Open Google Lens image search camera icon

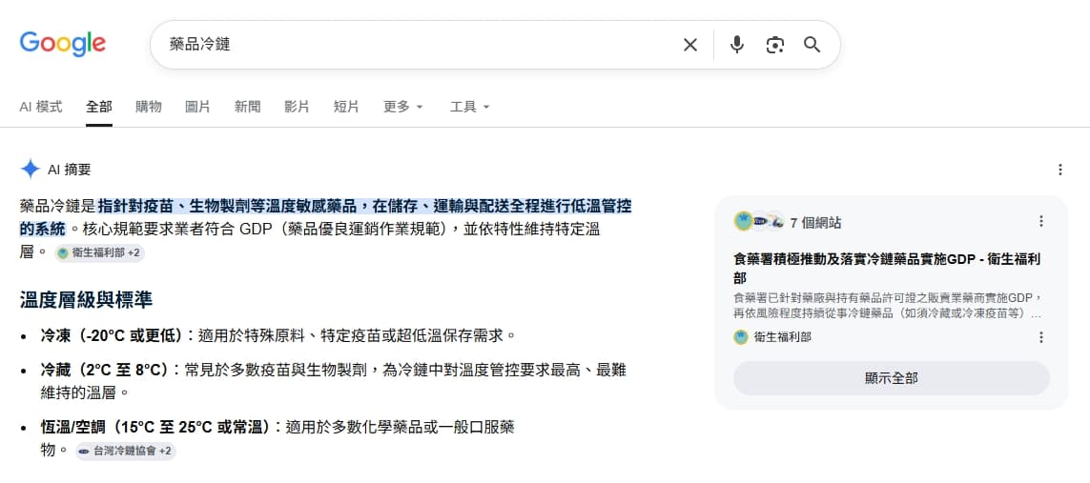[x=774, y=45]
